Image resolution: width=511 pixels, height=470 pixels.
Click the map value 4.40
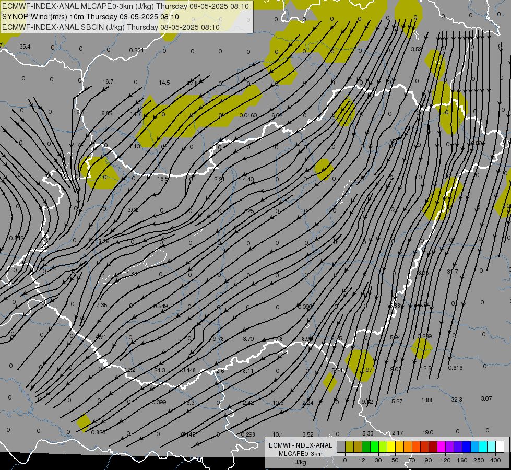click(x=248, y=179)
